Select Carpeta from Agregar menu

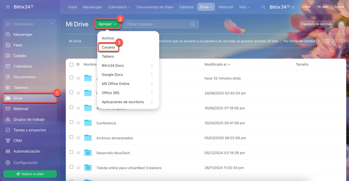108,47
